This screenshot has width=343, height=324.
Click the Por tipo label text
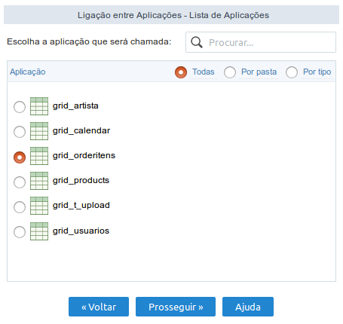click(x=317, y=72)
